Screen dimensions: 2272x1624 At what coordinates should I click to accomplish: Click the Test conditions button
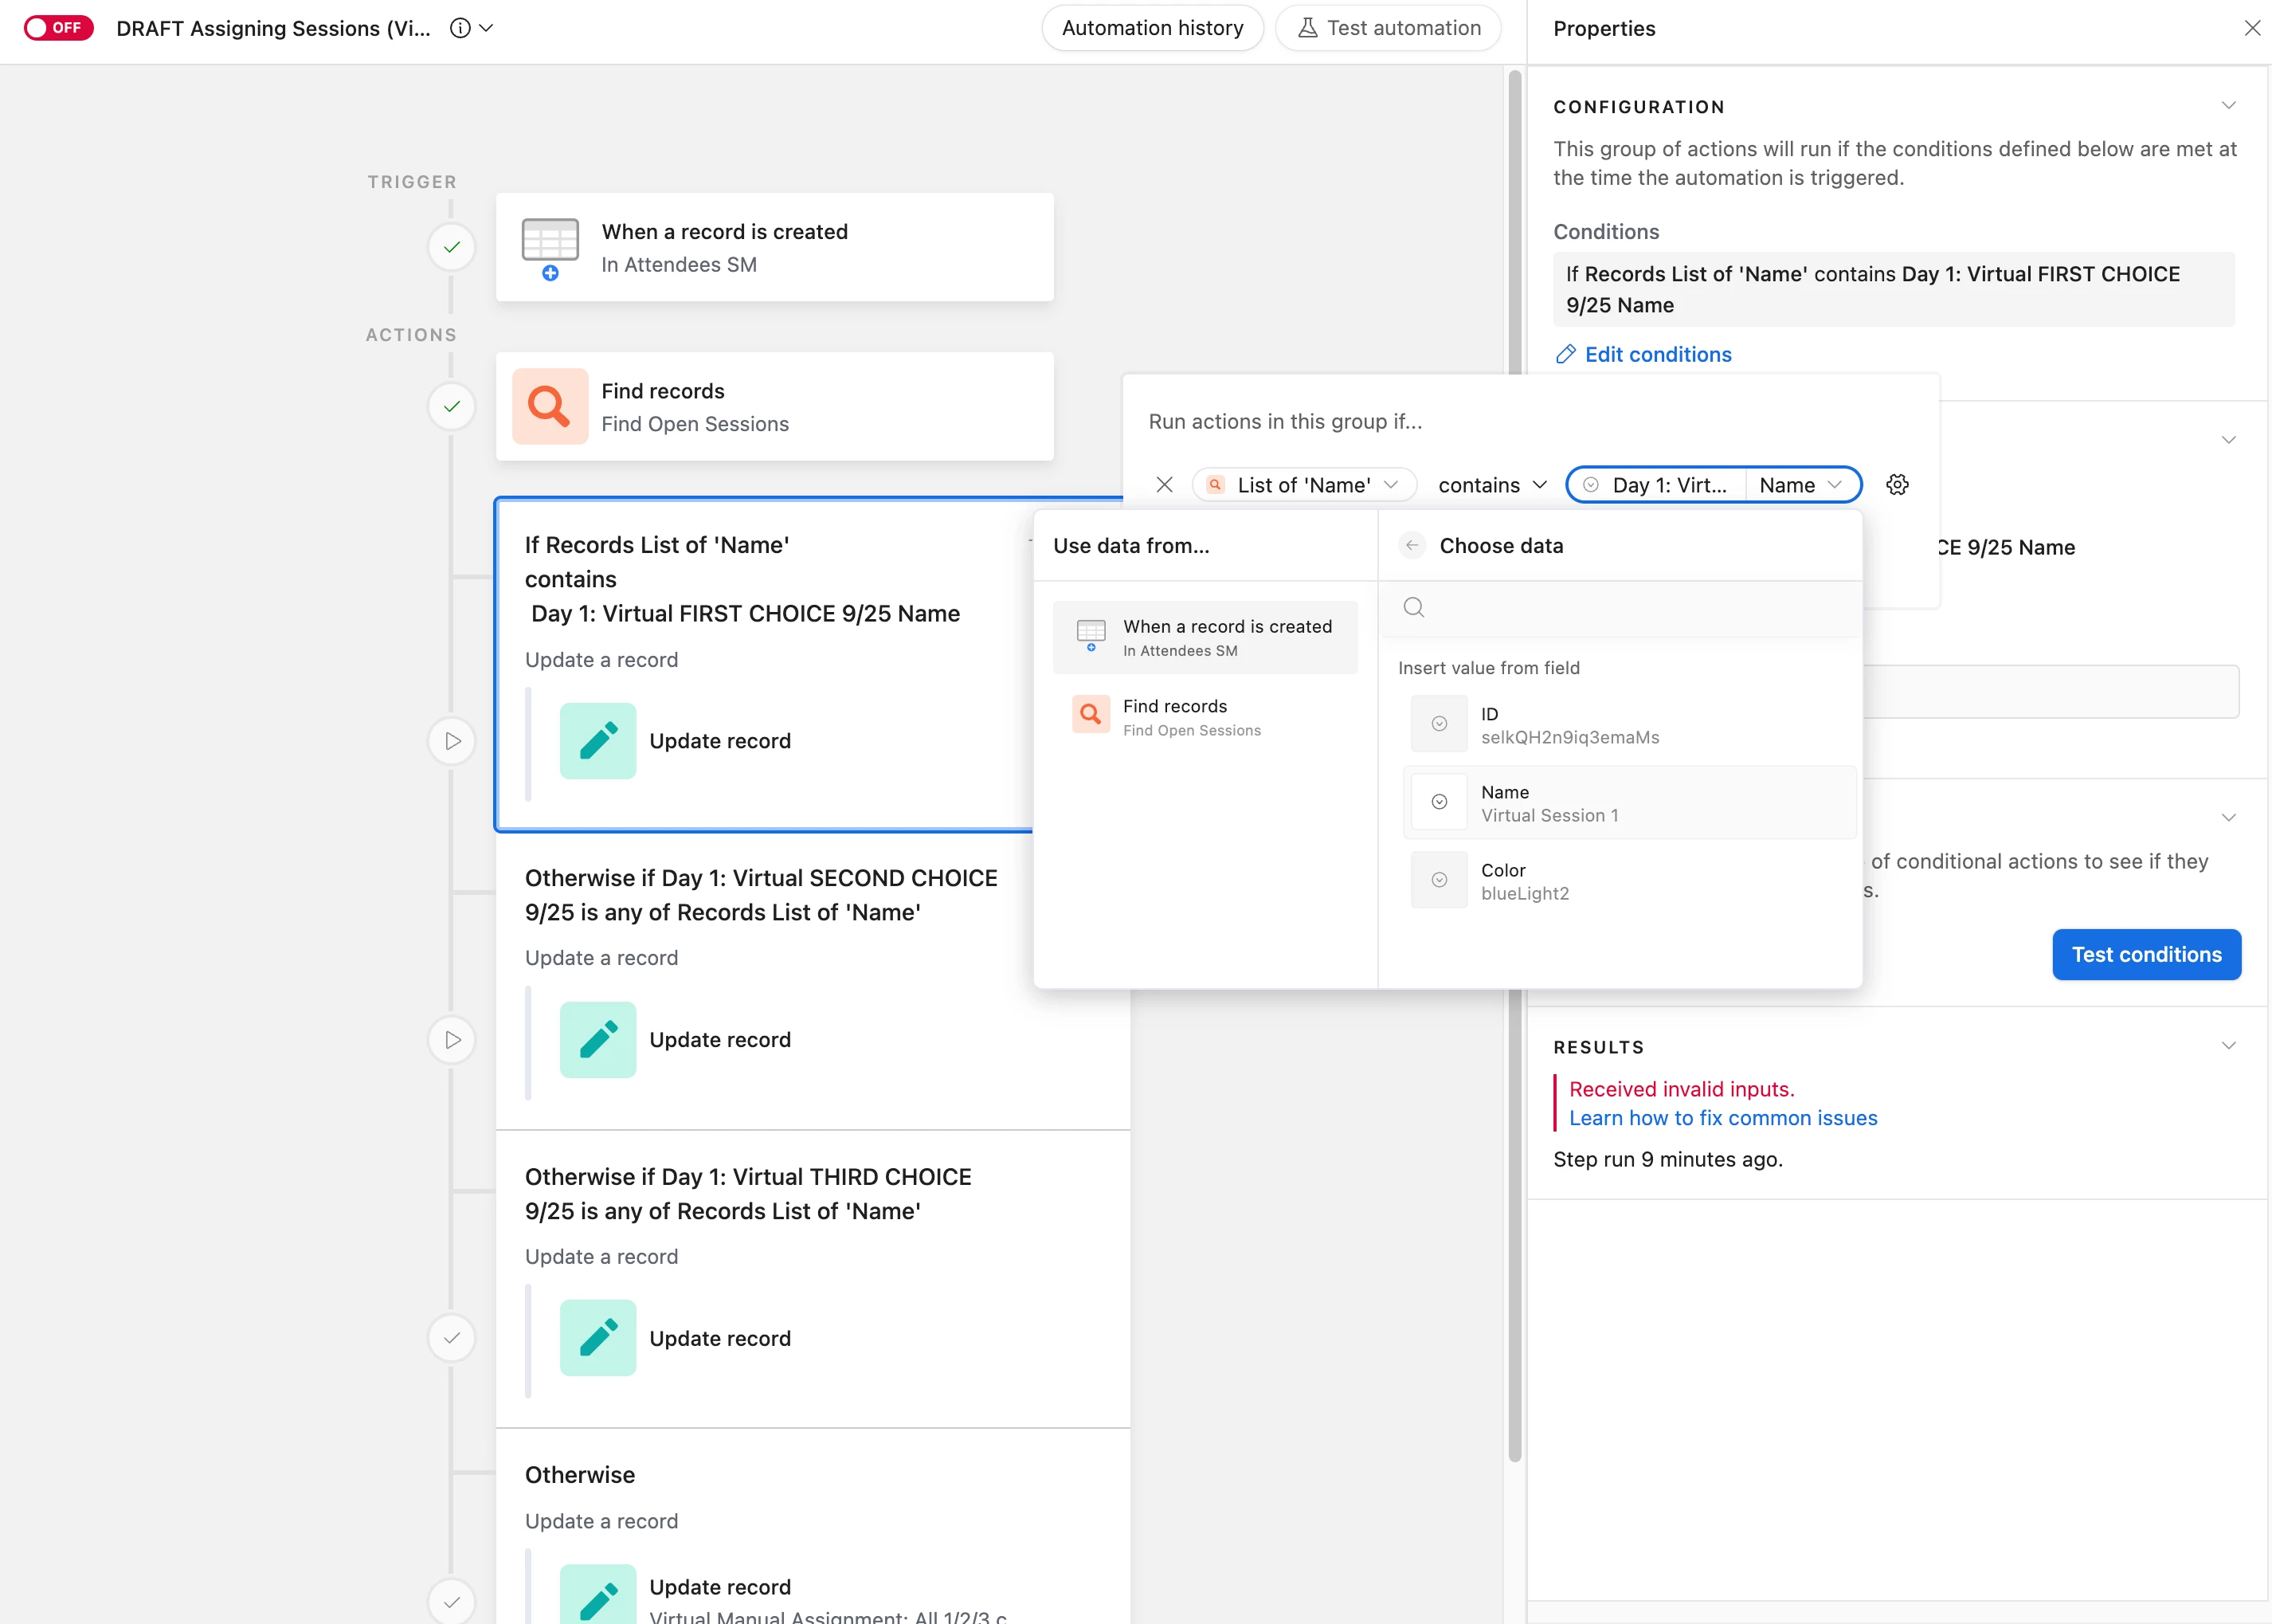pyautogui.click(x=2145, y=955)
